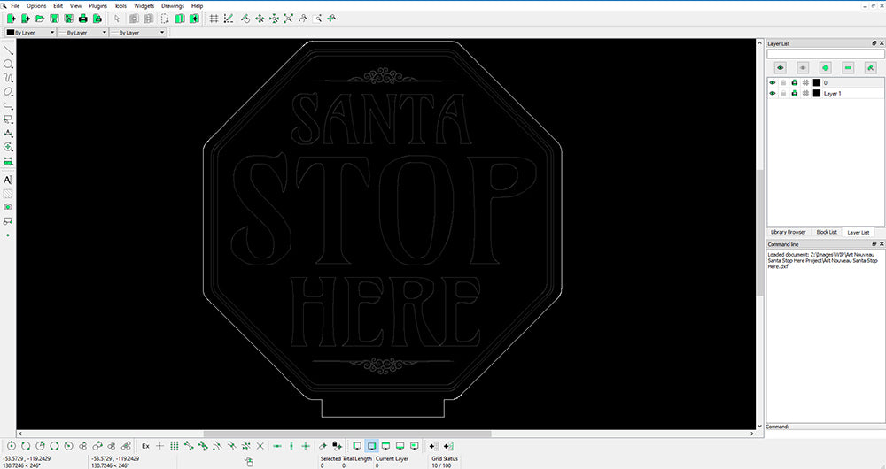Toggle print setting for Layer 1
886x469 pixels.
[795, 93]
